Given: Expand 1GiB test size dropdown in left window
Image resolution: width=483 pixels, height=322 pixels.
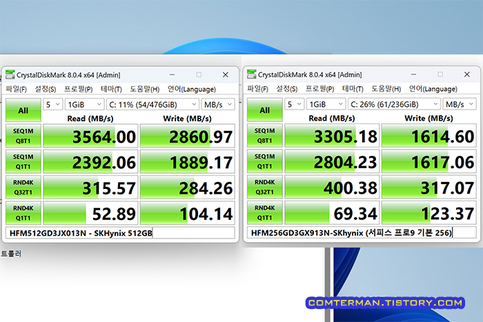Looking at the screenshot, I should 84,105.
